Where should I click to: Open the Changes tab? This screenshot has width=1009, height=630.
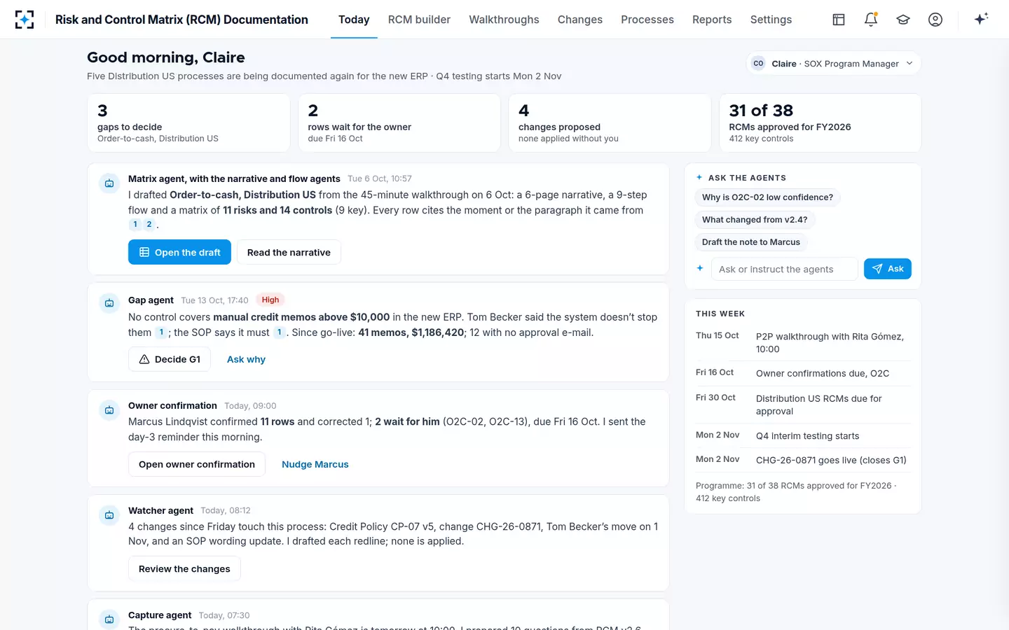pos(580,20)
